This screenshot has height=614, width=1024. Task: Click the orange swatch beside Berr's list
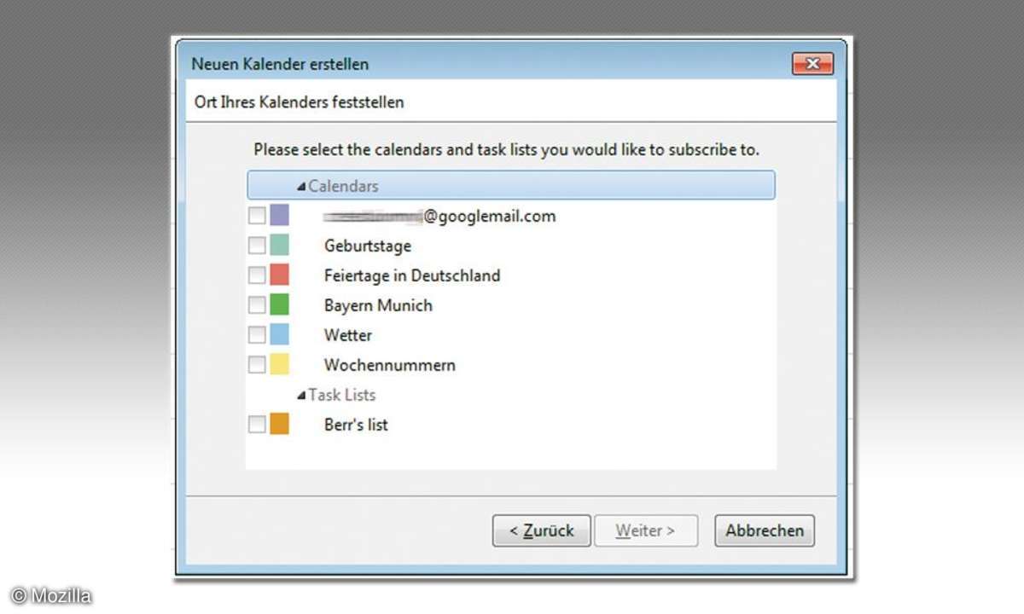click(279, 424)
